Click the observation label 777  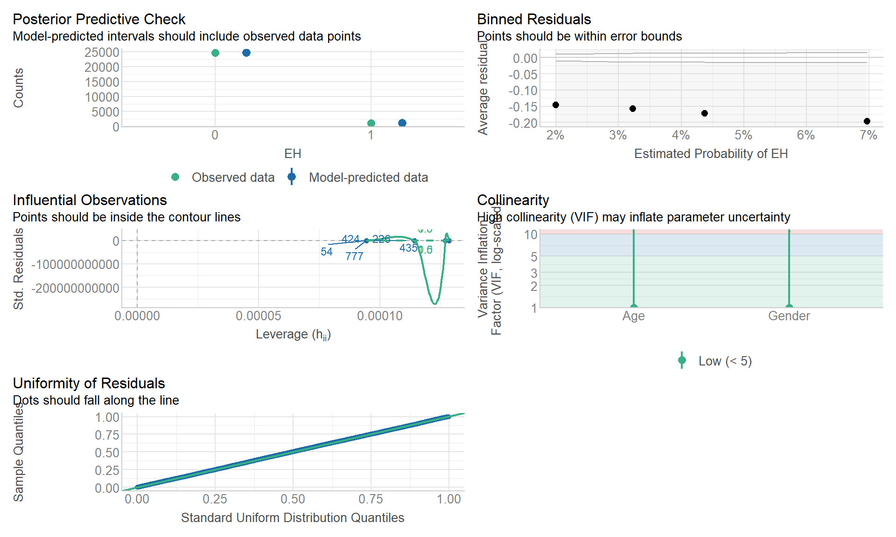click(x=354, y=256)
